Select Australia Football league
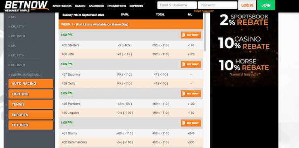Screen dimensions: 299x148 coord(25,74)
